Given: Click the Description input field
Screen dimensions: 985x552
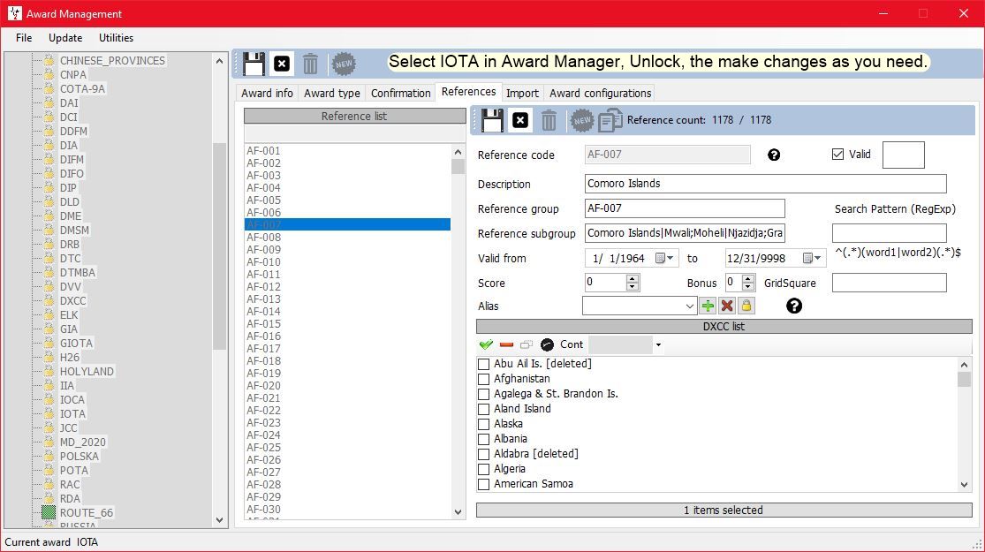Looking at the screenshot, I should pos(765,184).
